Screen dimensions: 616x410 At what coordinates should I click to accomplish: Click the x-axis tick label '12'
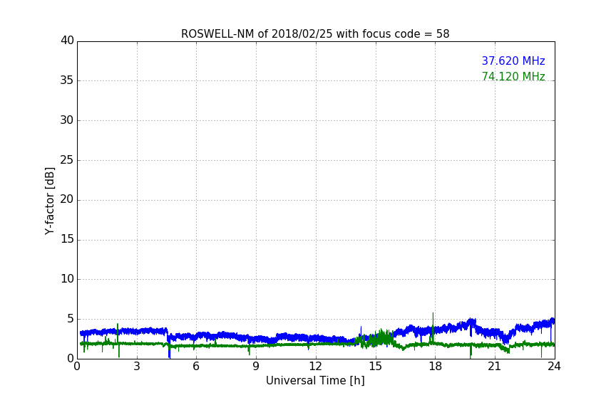315,367
